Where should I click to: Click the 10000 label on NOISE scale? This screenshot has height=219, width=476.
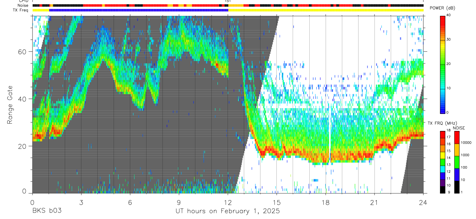pyautogui.click(x=466, y=142)
